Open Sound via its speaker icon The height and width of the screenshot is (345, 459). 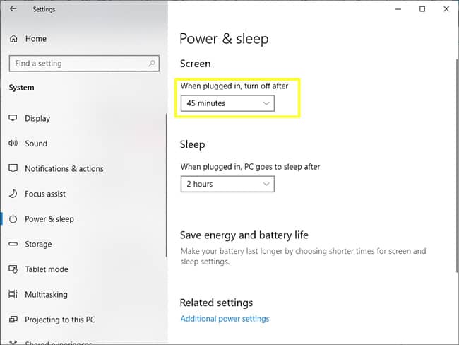click(13, 144)
